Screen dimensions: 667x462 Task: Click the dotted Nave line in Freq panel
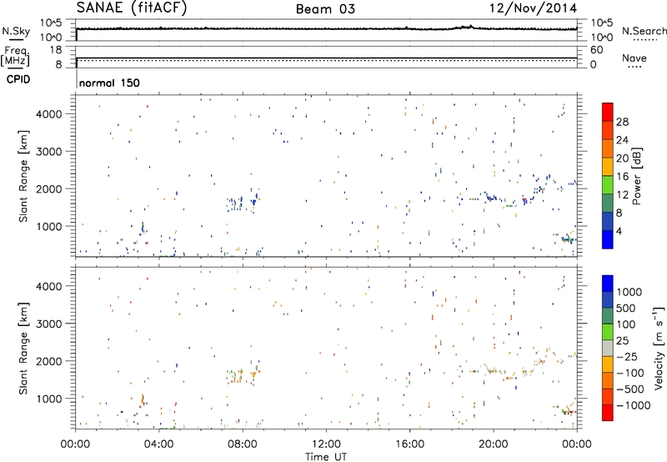pyautogui.click(x=326, y=60)
